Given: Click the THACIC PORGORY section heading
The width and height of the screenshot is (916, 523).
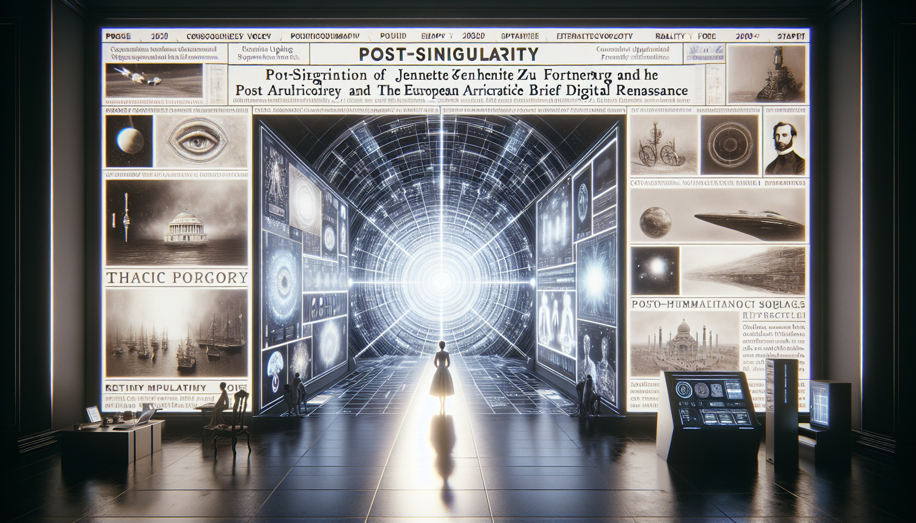Looking at the screenshot, I should (176, 277).
